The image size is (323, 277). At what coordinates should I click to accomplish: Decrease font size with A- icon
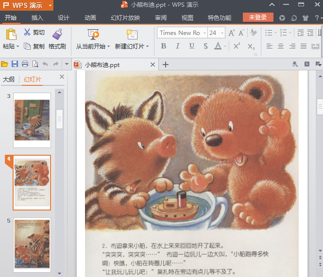tap(241, 33)
